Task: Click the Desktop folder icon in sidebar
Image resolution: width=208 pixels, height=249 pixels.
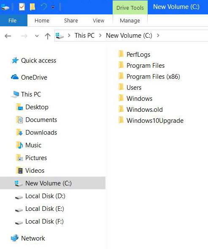Action: tap(19, 107)
